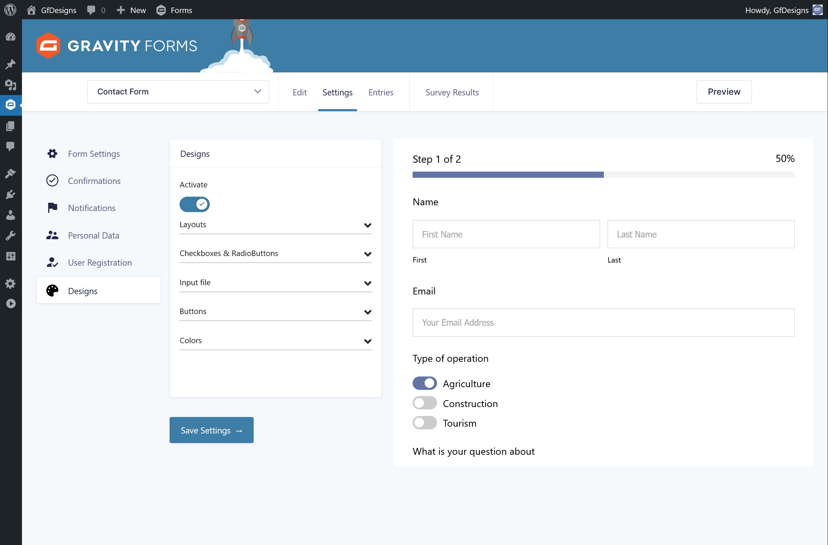Click the Step 1 of 2 progress bar
828x545 pixels.
coord(603,175)
